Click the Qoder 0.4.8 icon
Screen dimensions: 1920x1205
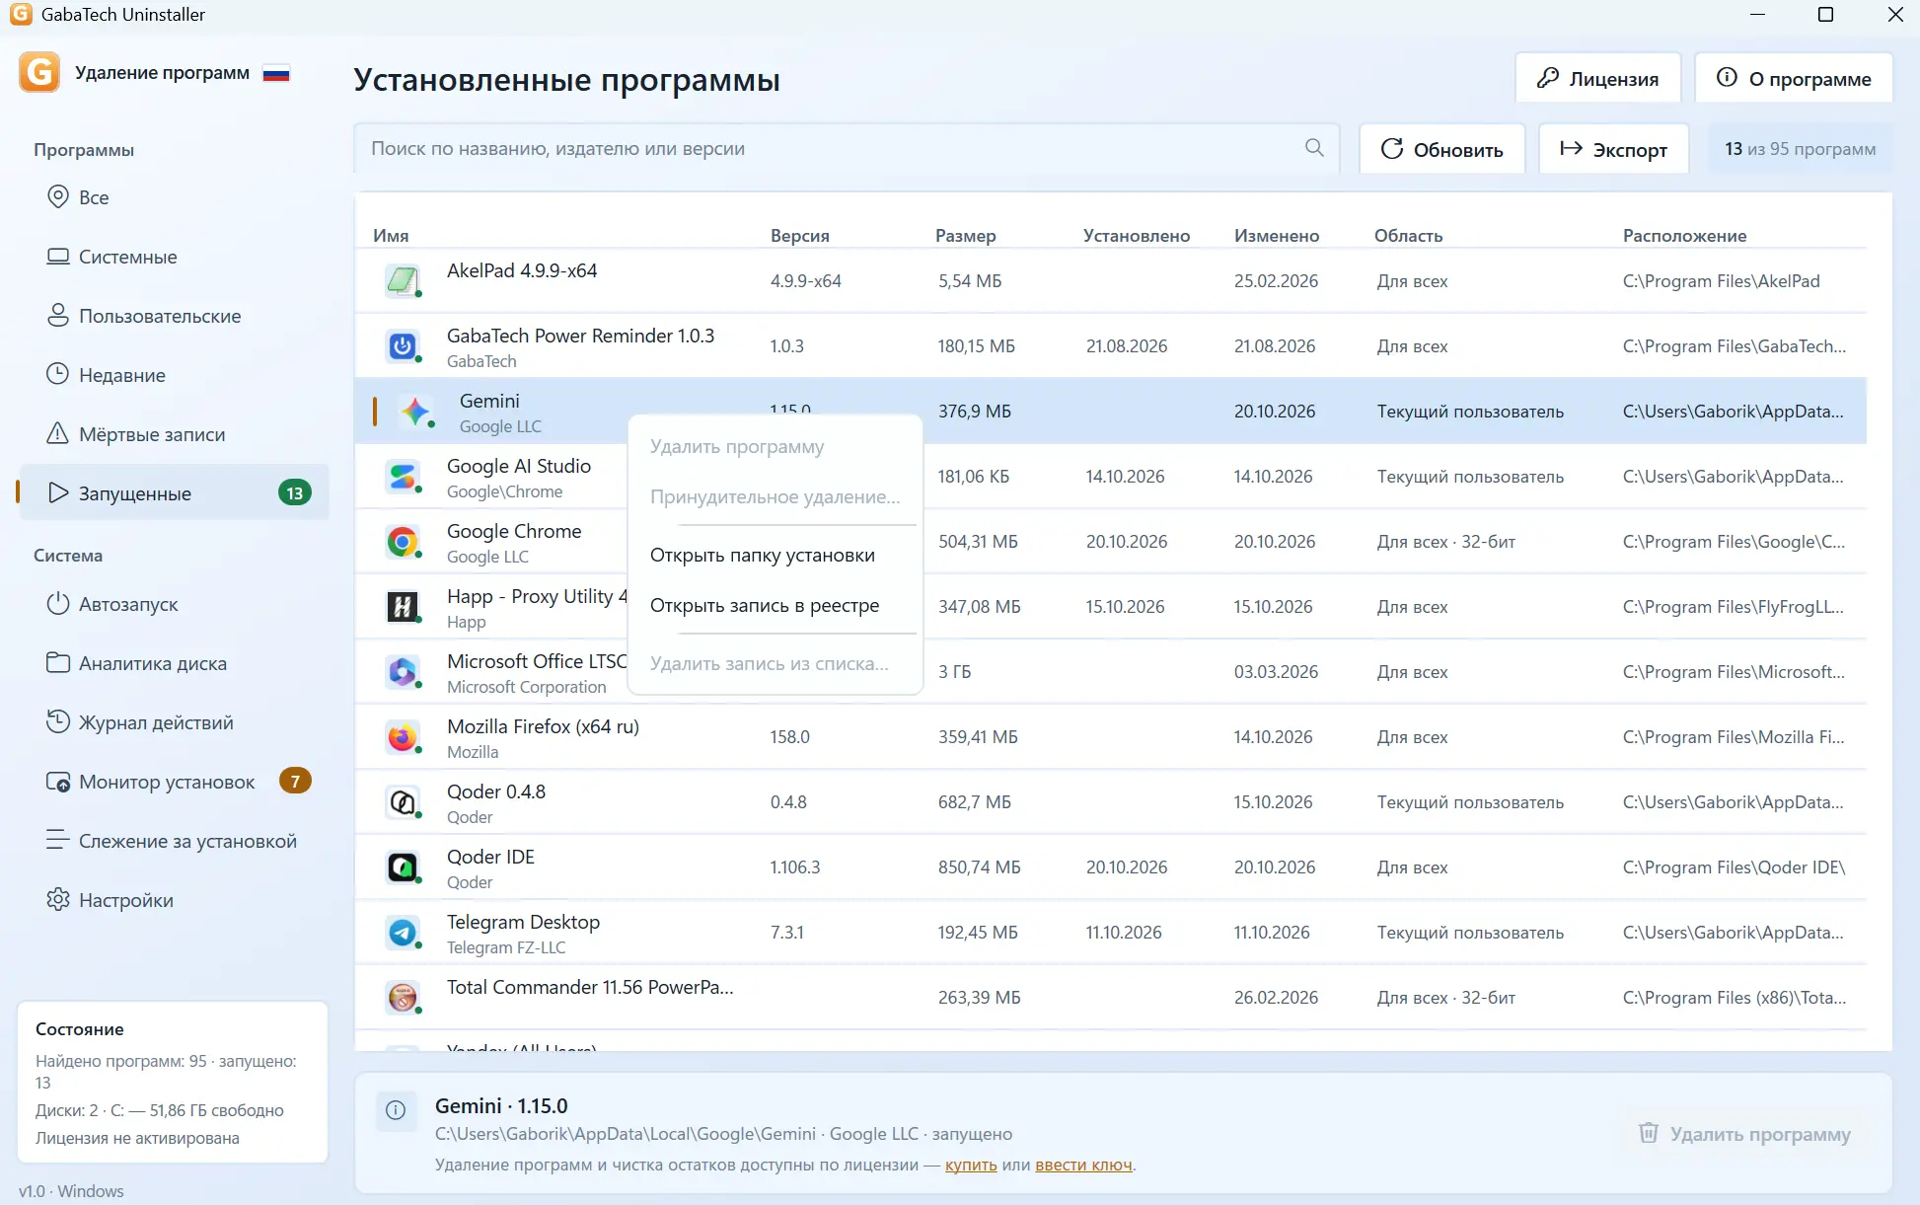(x=403, y=802)
